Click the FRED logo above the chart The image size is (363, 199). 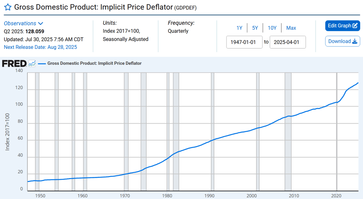coord(14,64)
